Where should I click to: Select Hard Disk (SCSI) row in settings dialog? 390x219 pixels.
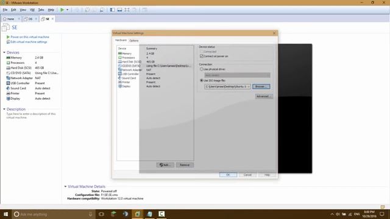tap(155, 61)
